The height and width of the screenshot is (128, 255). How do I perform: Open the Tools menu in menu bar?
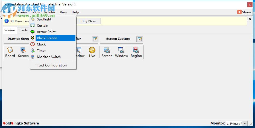coord(36,12)
